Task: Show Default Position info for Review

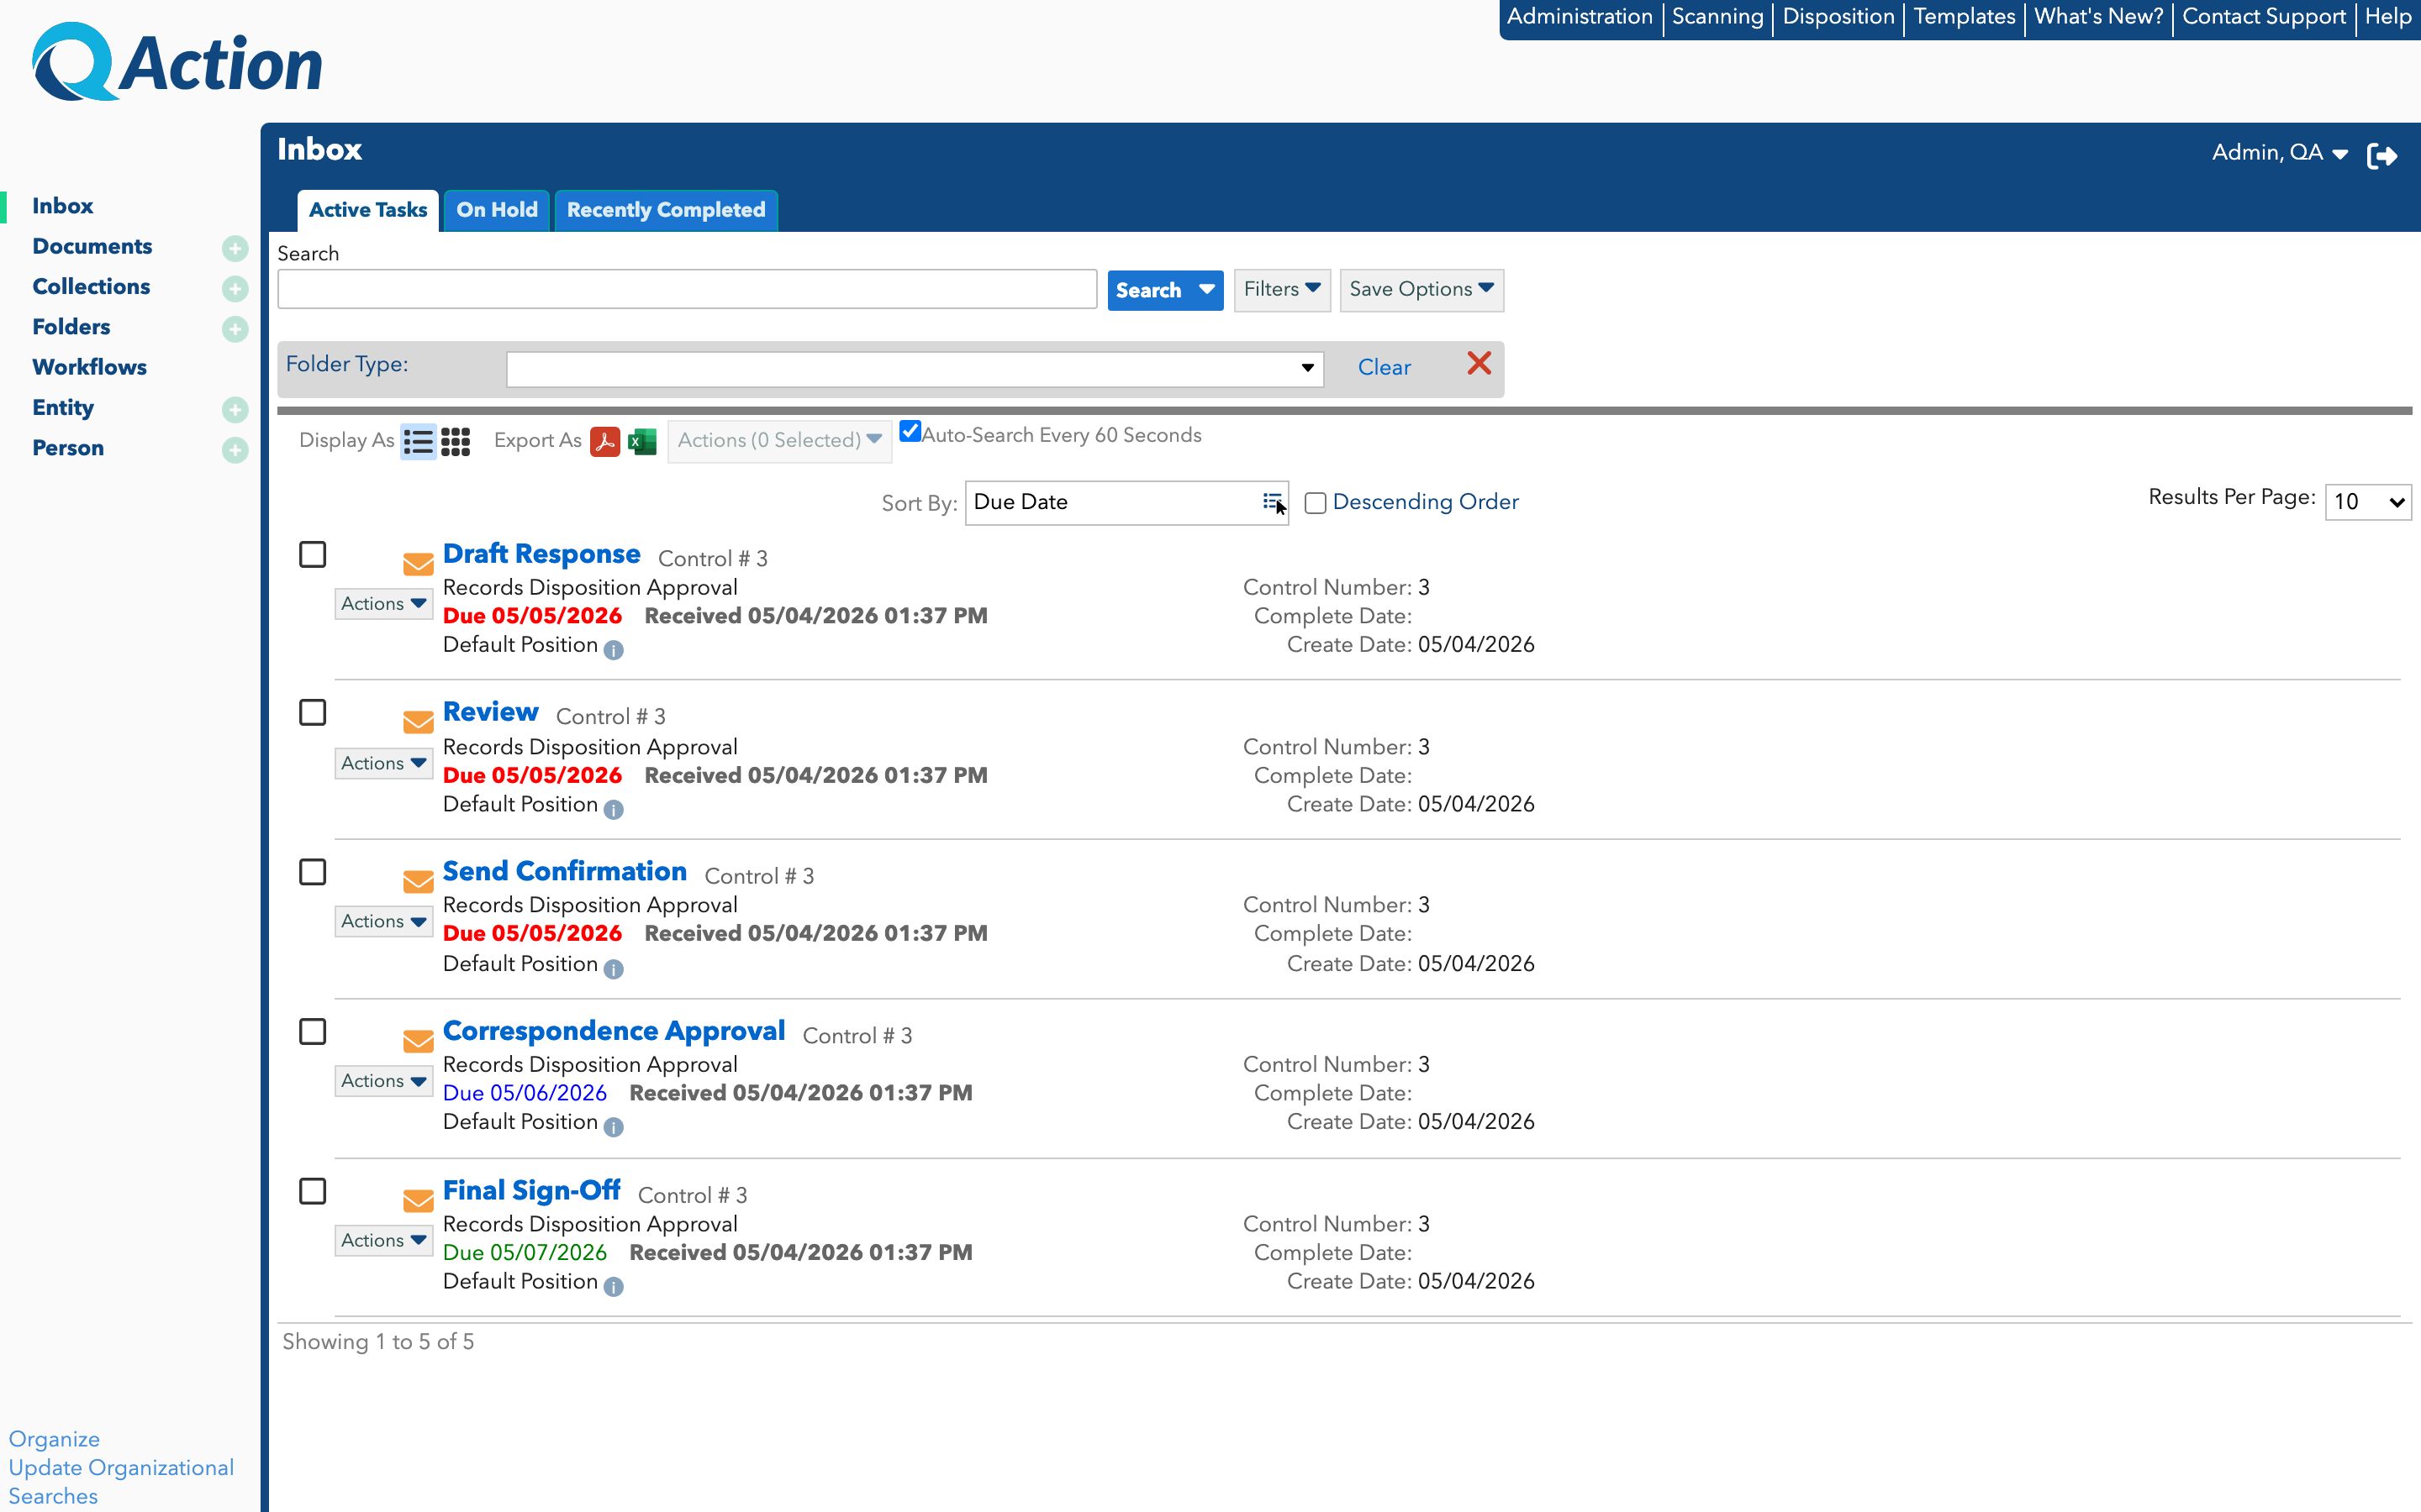Action: click(x=614, y=809)
